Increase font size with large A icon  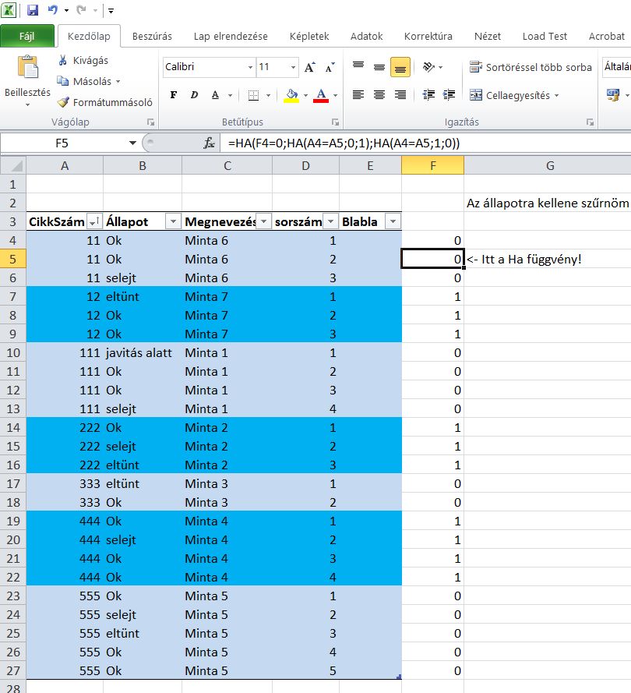click(310, 67)
